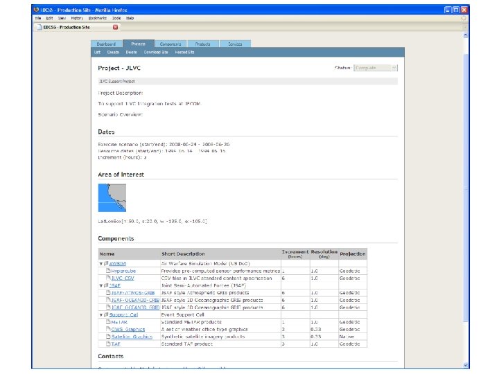Open the TAF link
The height and width of the screenshot is (374, 499).
[116, 344]
